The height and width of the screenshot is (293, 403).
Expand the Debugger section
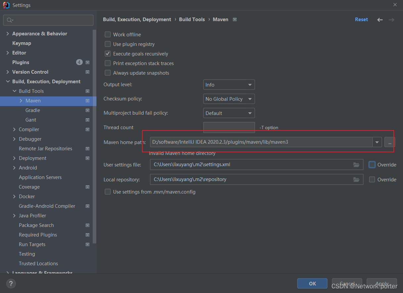[x=14, y=139]
